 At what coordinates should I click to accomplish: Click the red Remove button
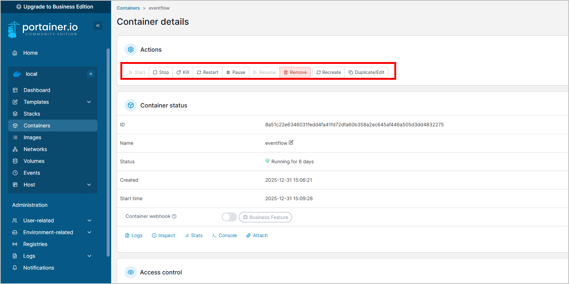click(x=295, y=72)
